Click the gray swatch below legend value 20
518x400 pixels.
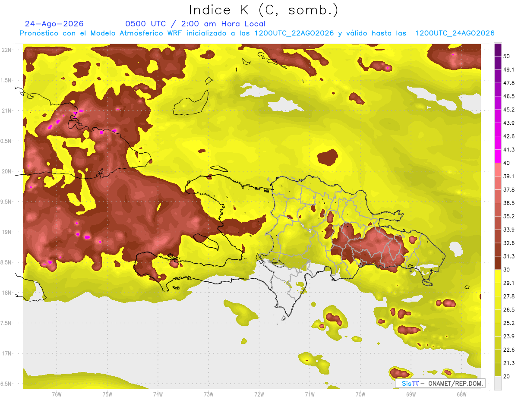498,383
